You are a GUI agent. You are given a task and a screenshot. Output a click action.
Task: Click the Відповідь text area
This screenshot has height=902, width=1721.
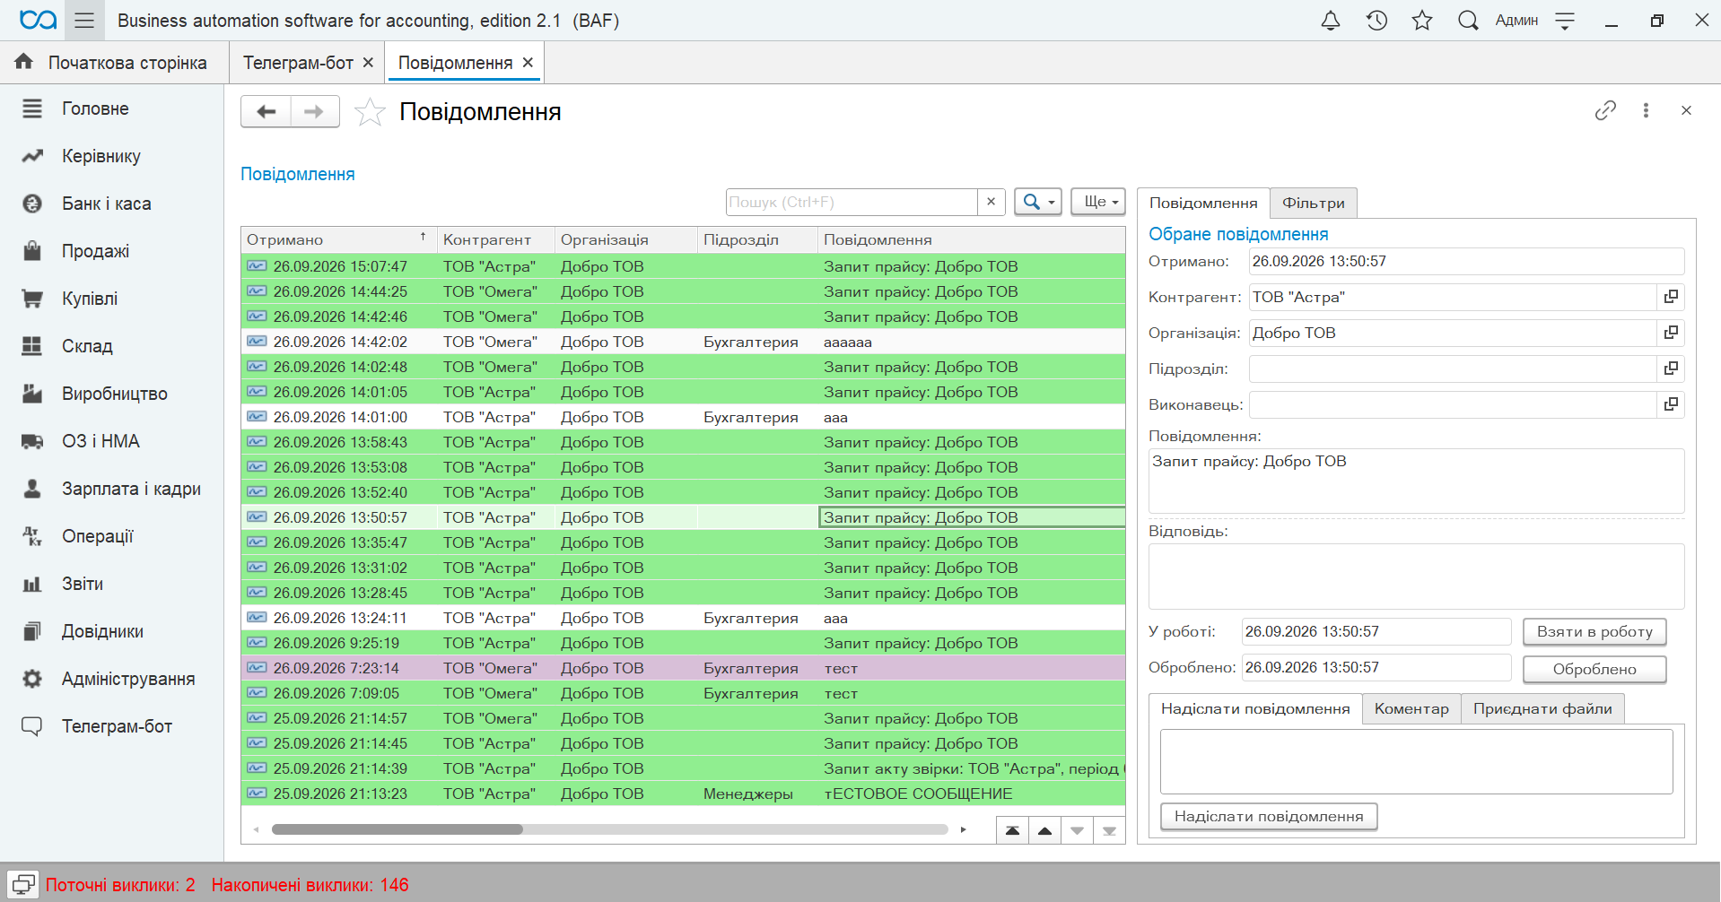point(1416,577)
